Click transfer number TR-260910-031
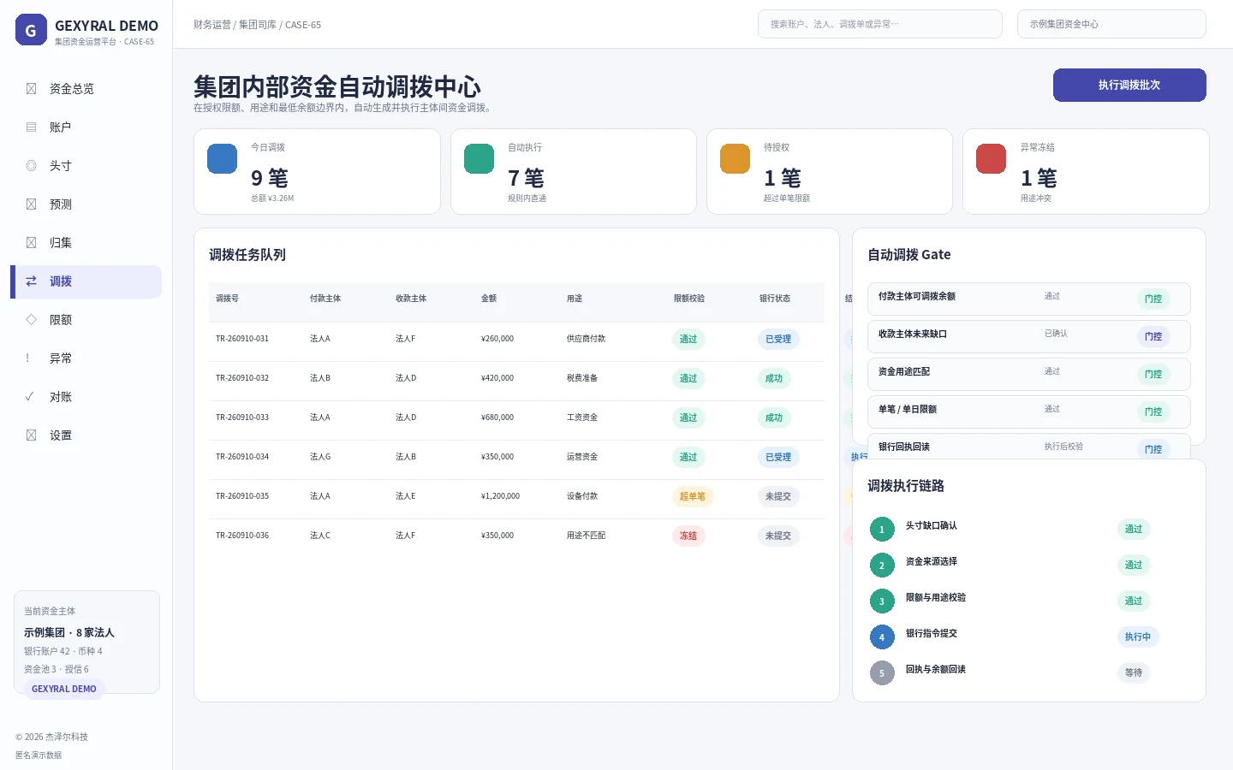1233x770 pixels. (242, 339)
